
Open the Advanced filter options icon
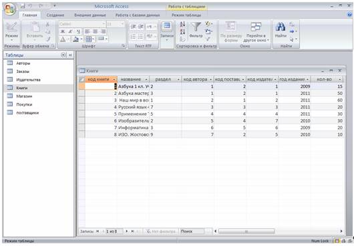[208, 31]
